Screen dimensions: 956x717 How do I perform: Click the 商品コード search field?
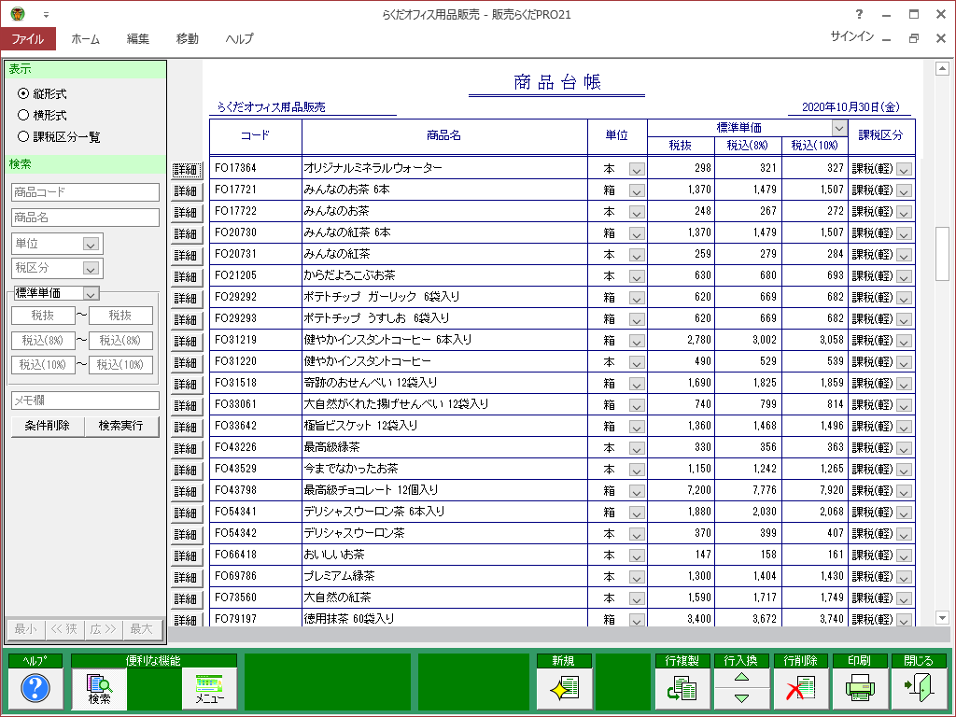tap(85, 192)
